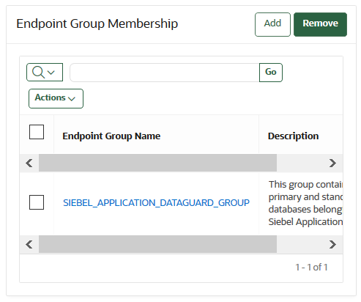Viewport: 361px width, 302px height.
Task: Focus the report search text field
Action: 165,73
